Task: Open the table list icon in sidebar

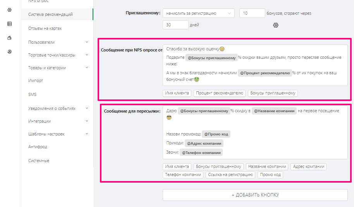Action: tap(9, 24)
